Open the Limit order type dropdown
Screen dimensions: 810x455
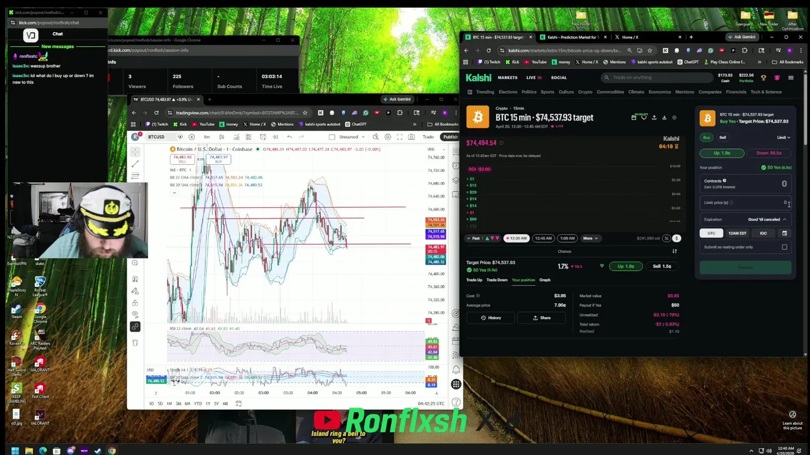pyautogui.click(x=783, y=137)
